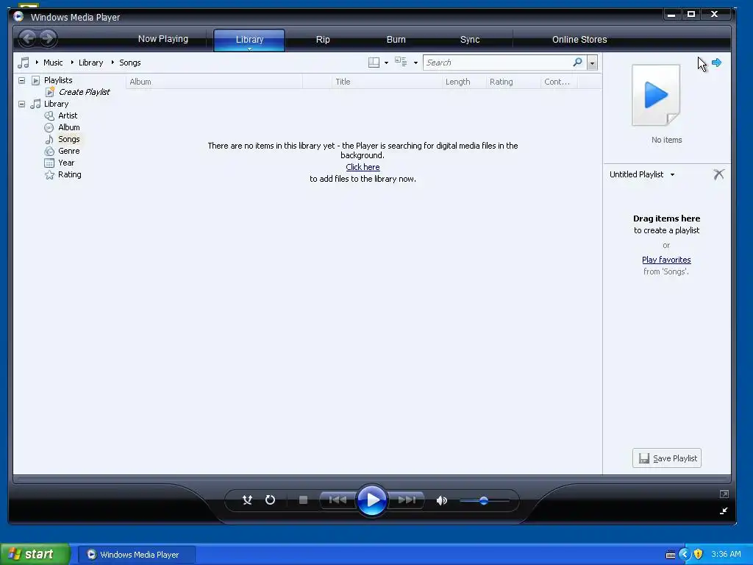Screen dimensions: 753x565
Task: Click the Year calendar icon
Action: pyautogui.click(x=49, y=163)
